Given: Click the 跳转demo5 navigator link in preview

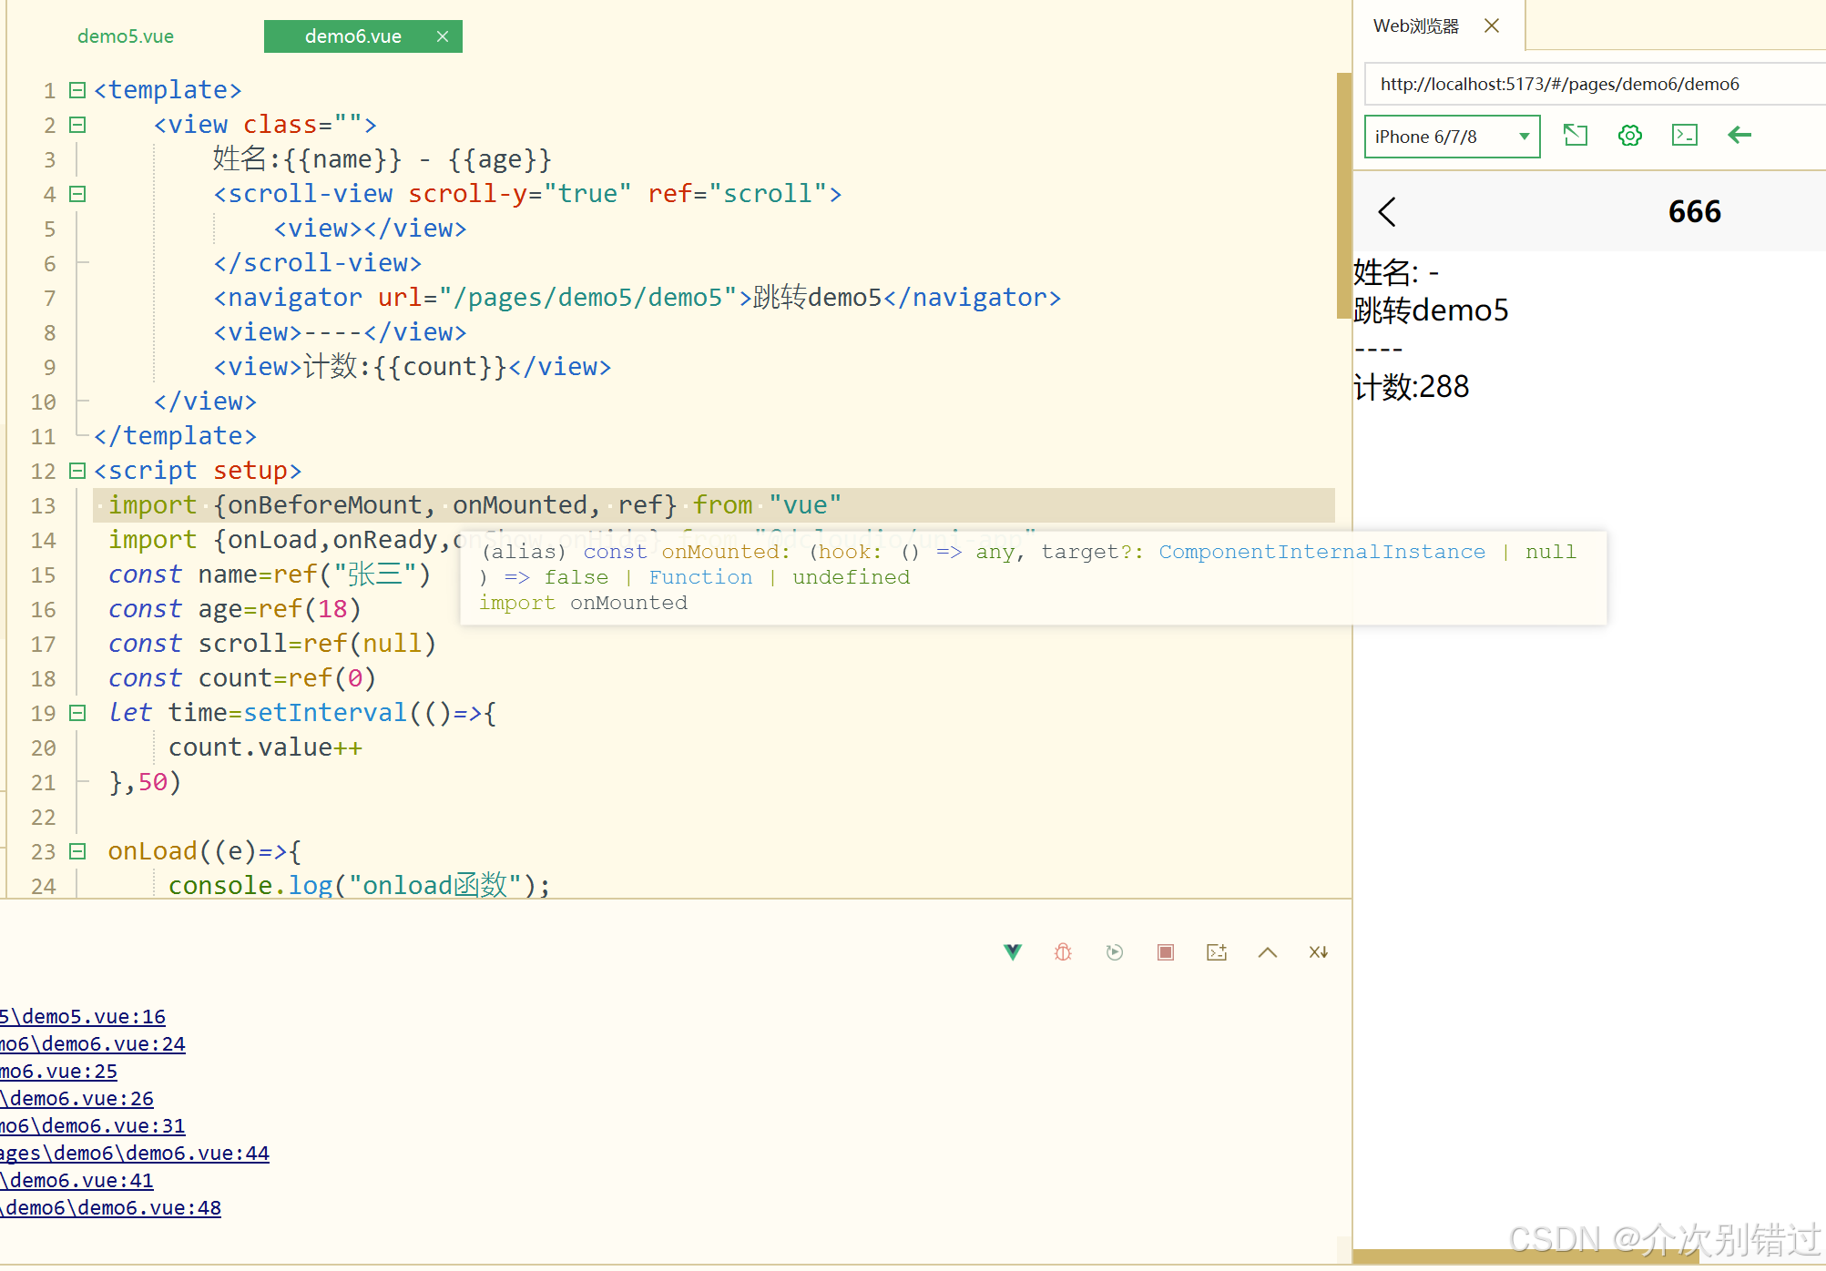Looking at the screenshot, I should point(1431,310).
